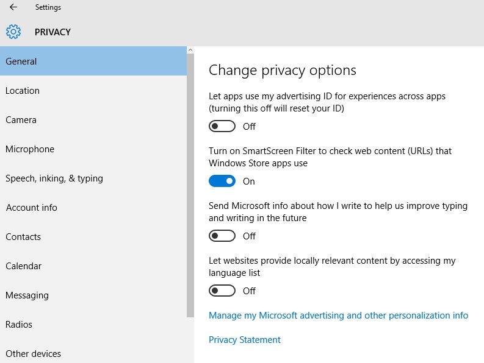The height and width of the screenshot is (363, 484).
Task: Open Account info settings
Action: pos(93,207)
